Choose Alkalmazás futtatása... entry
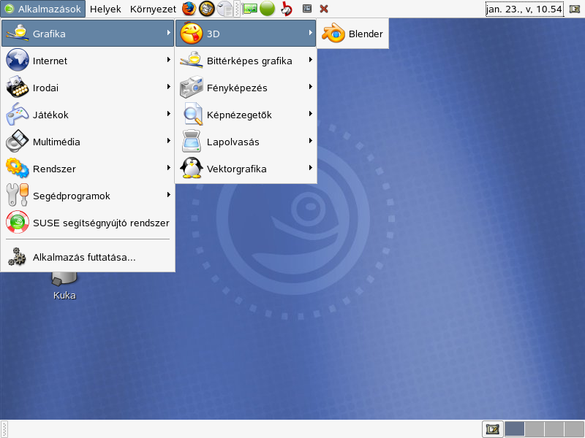The width and height of the screenshot is (585, 438). (x=88, y=258)
